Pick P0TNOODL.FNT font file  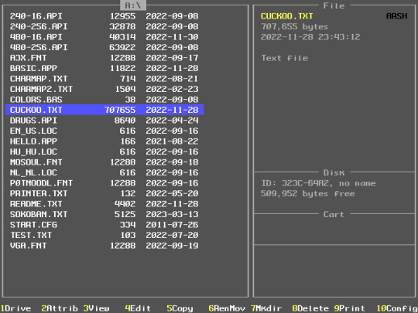[104, 183]
